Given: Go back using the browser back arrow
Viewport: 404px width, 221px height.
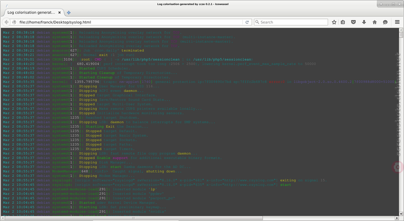Looking at the screenshot, I should [x=7, y=22].
